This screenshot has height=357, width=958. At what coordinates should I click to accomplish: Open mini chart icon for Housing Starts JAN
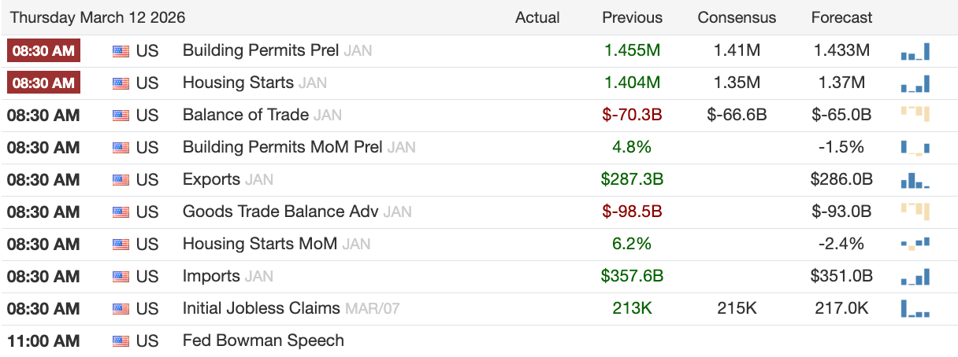click(915, 83)
